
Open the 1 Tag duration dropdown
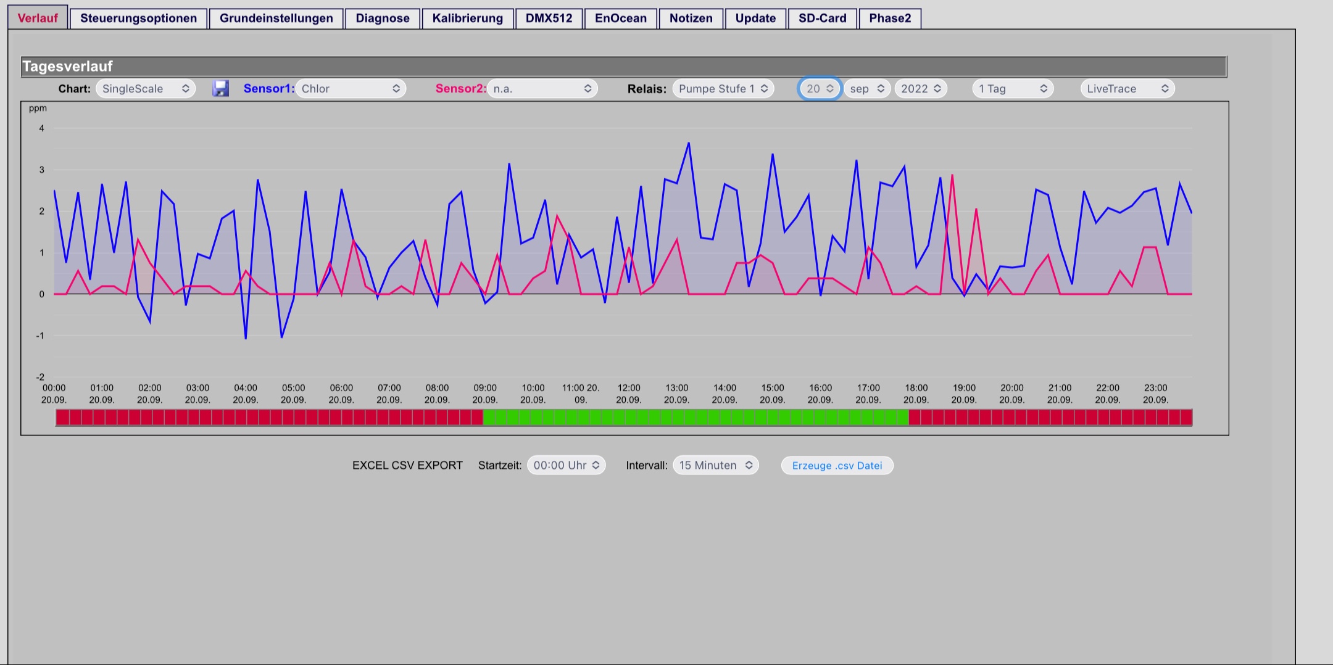(1013, 89)
